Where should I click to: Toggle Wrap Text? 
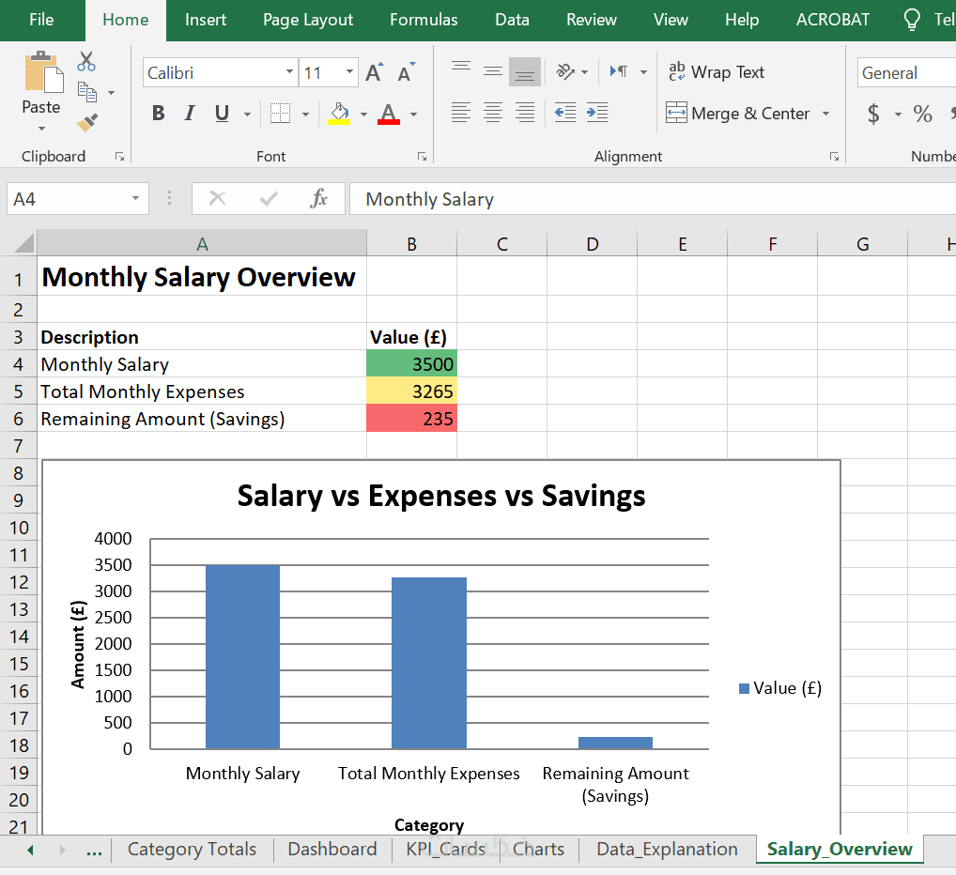tap(717, 72)
